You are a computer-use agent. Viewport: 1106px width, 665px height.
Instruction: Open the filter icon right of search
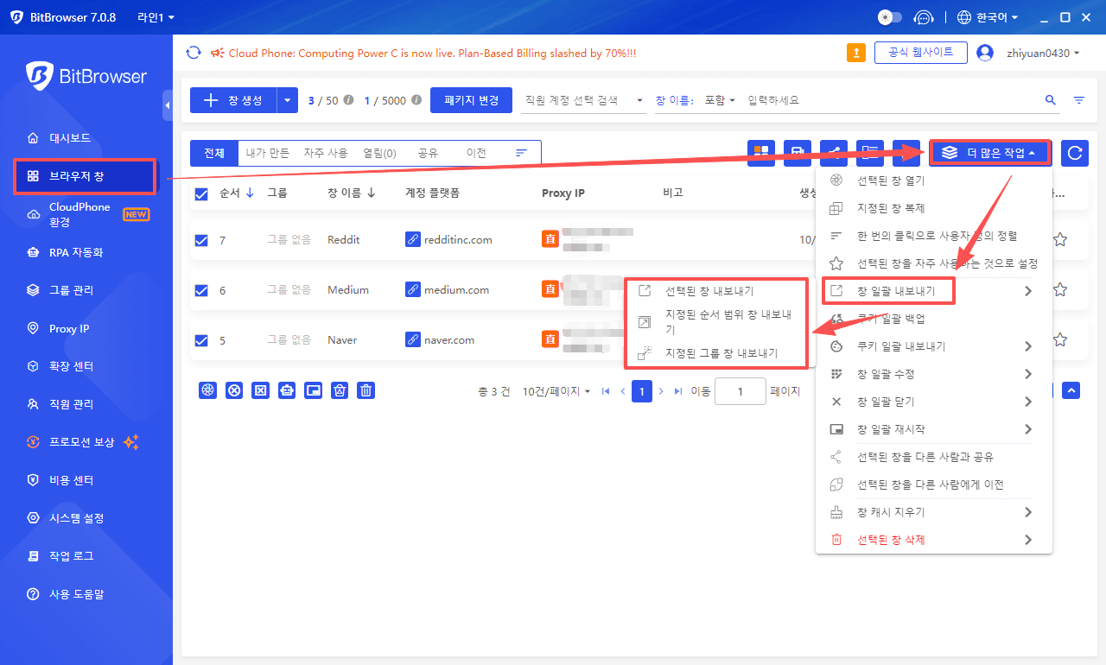[1079, 100]
